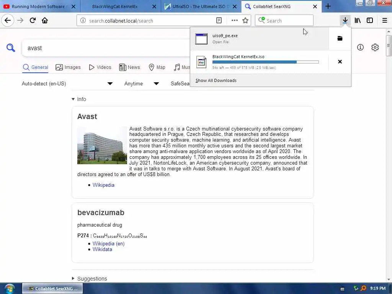Open the Windows Start button
The height and width of the screenshot is (294, 392).
tap(10, 289)
